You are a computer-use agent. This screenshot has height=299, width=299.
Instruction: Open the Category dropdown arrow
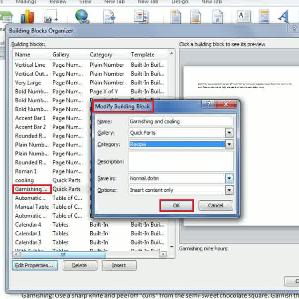tap(229, 145)
